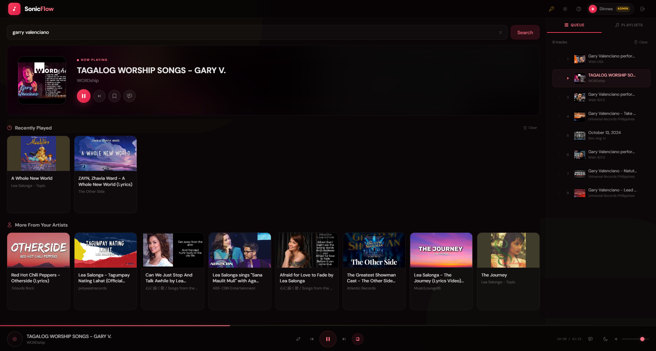Click the Search button
This screenshot has width=656, height=351.
[x=525, y=32]
